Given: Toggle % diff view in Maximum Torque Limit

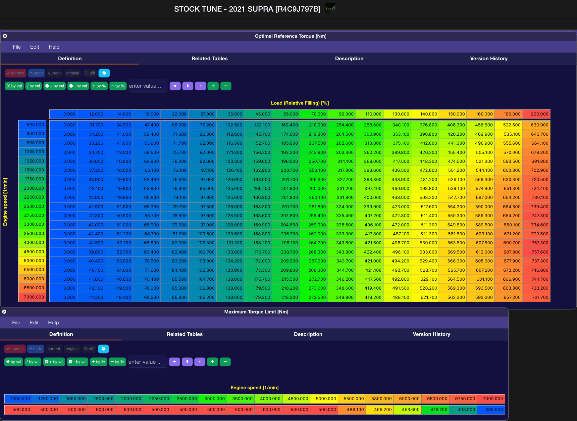Looking at the screenshot, I should tap(89, 349).
